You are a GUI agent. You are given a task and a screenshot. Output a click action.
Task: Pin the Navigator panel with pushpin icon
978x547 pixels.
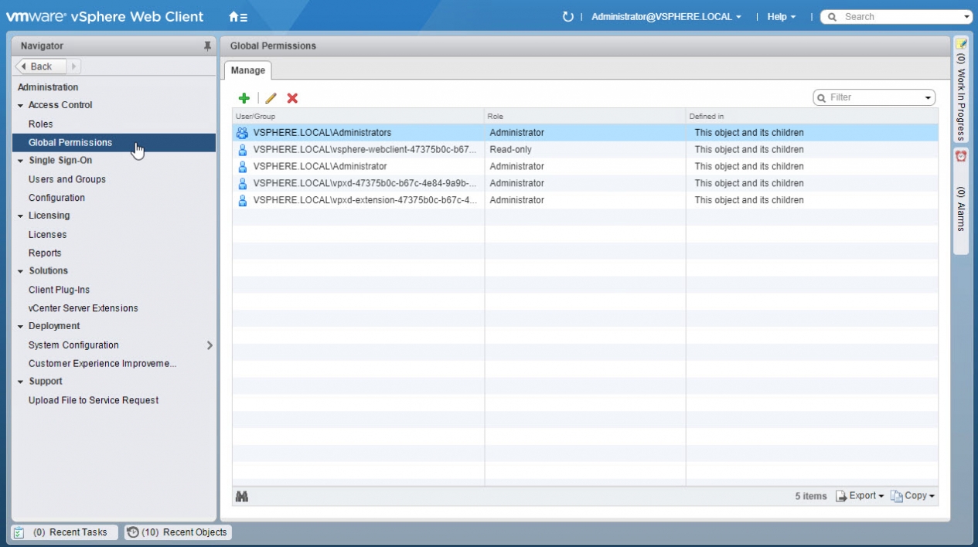(x=207, y=46)
